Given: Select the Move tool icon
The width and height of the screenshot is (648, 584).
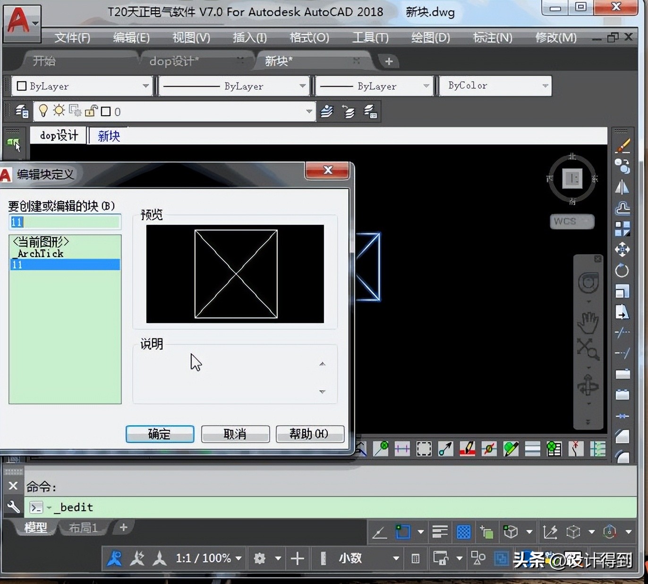Looking at the screenshot, I should [x=622, y=249].
